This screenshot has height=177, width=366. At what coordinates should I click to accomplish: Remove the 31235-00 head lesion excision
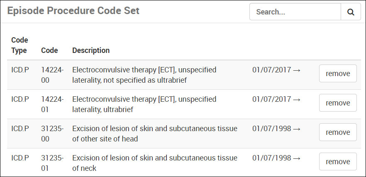337,132
